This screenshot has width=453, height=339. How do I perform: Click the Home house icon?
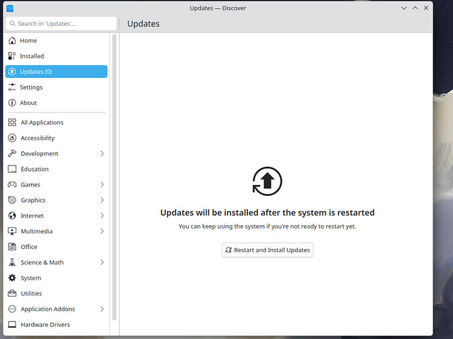tap(12, 41)
